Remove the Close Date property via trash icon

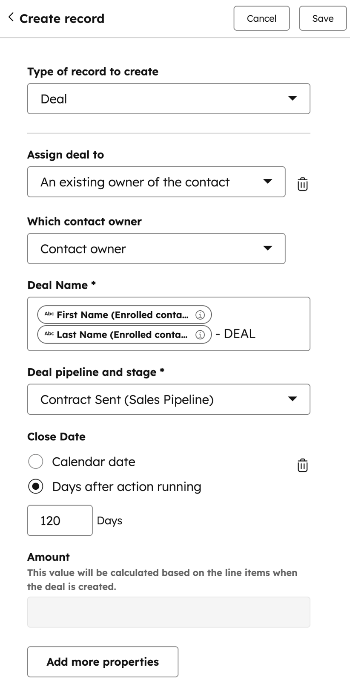click(302, 465)
